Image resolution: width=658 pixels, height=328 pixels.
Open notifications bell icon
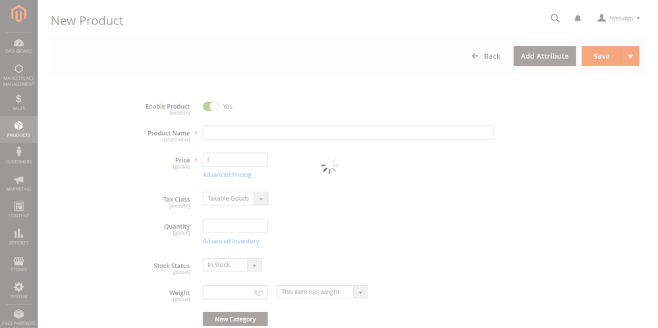(578, 18)
